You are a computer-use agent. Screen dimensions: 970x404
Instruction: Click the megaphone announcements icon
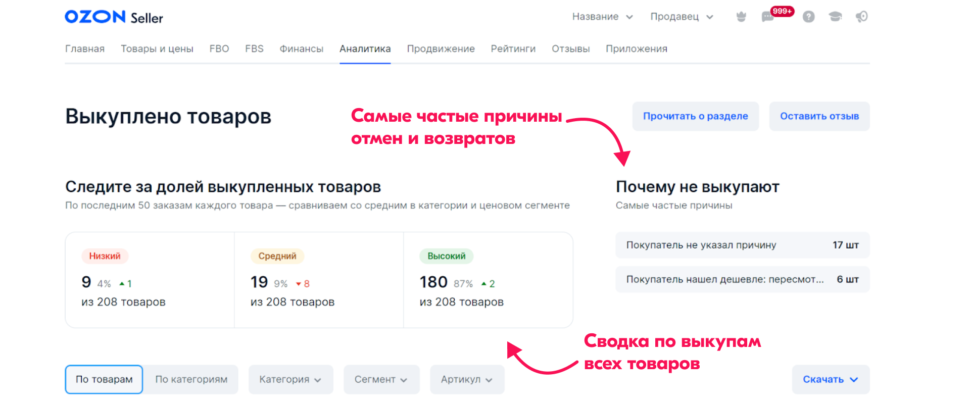pyautogui.click(x=861, y=17)
